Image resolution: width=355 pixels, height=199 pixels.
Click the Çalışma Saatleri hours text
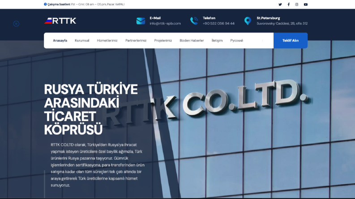pos(86,4)
